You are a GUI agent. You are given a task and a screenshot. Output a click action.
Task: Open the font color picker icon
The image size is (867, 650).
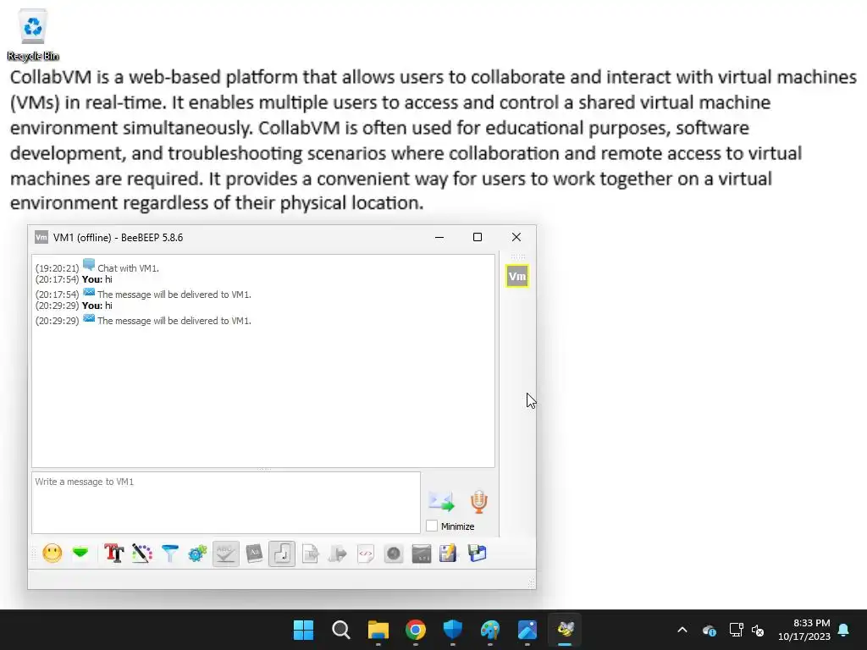click(x=142, y=554)
